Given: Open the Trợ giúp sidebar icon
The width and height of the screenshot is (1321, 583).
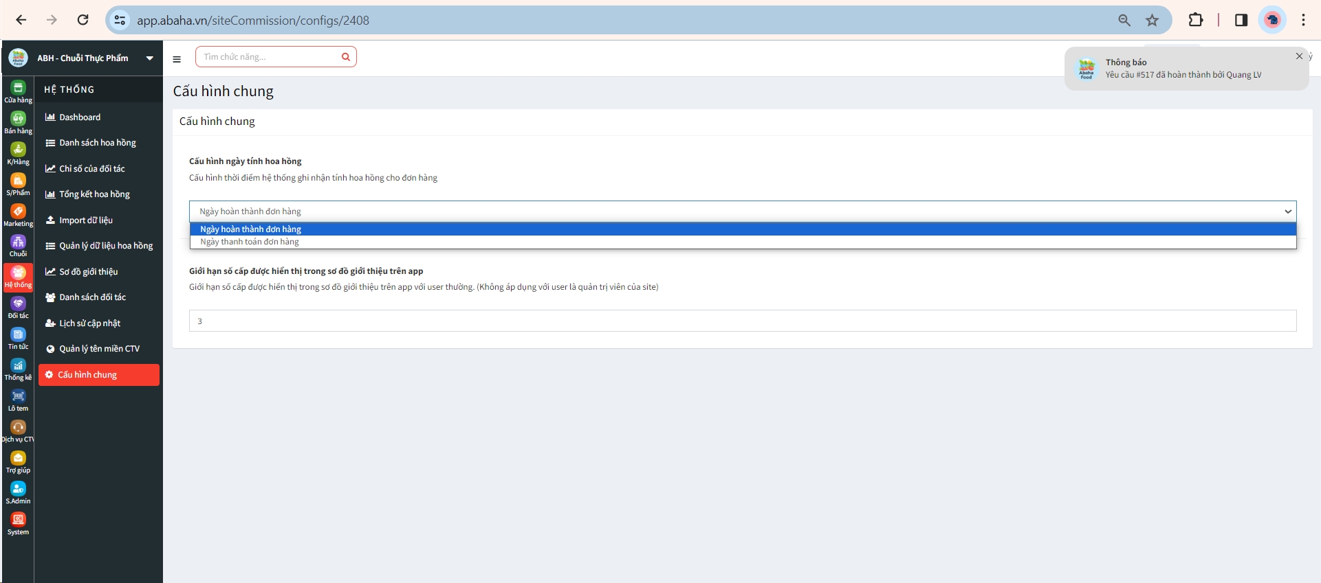Looking at the screenshot, I should tap(18, 461).
